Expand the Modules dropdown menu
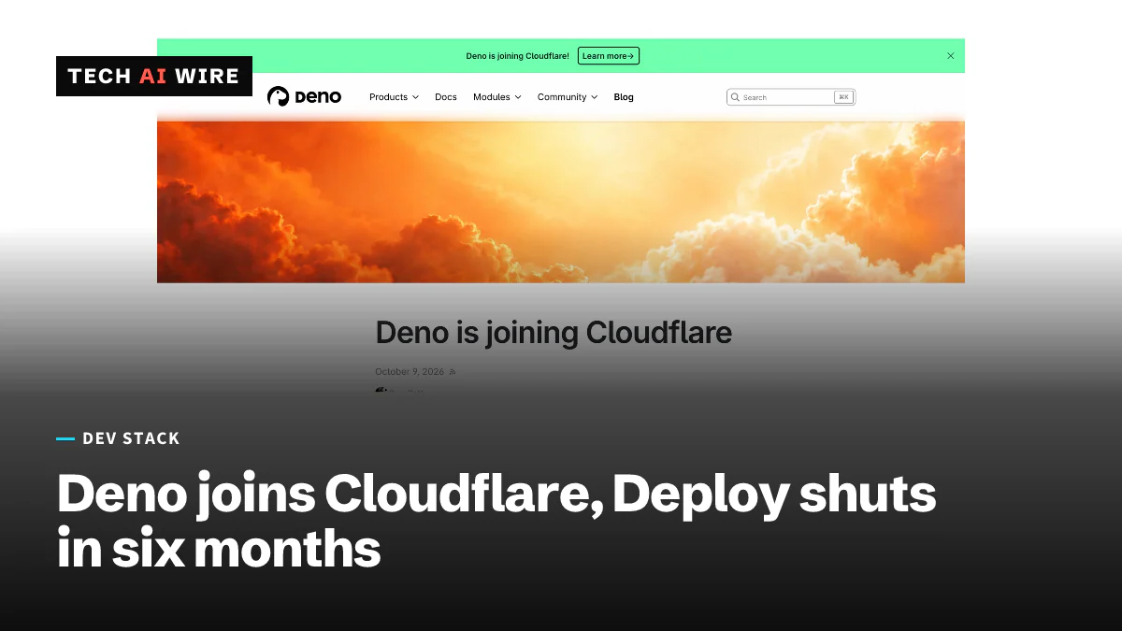This screenshot has width=1122, height=631. 496,97
